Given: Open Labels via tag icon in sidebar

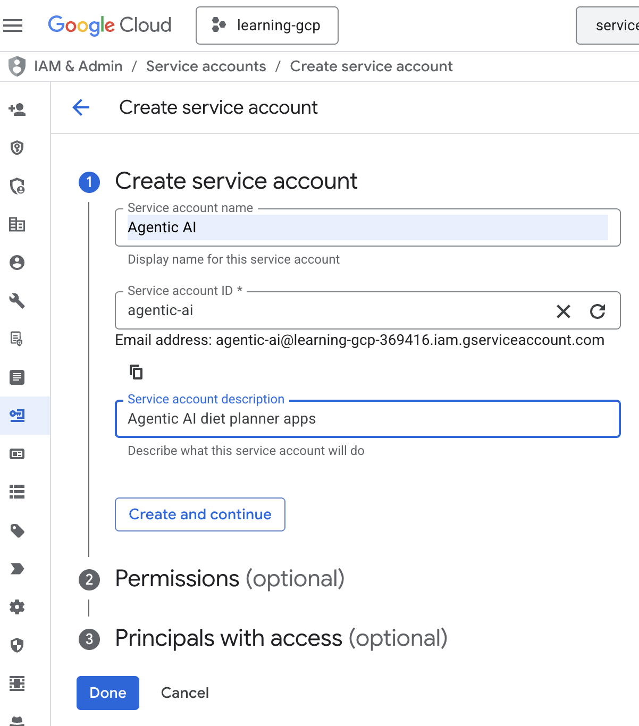Looking at the screenshot, I should pos(17,530).
